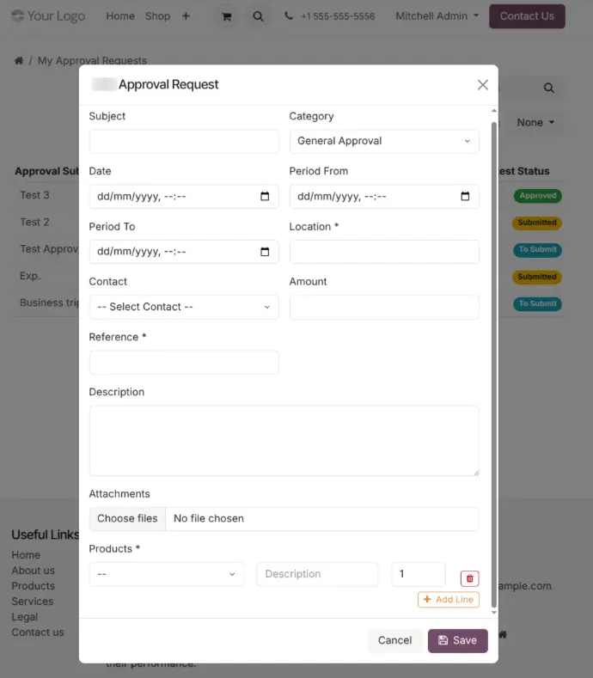Open Mitchell Admin user menu
This screenshot has height=678, width=593.
(437, 16)
